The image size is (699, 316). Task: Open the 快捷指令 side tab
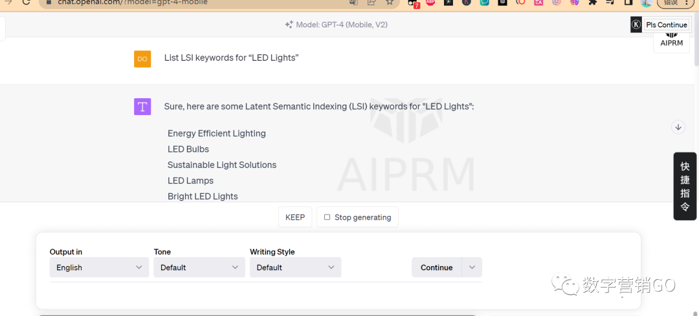(685, 186)
